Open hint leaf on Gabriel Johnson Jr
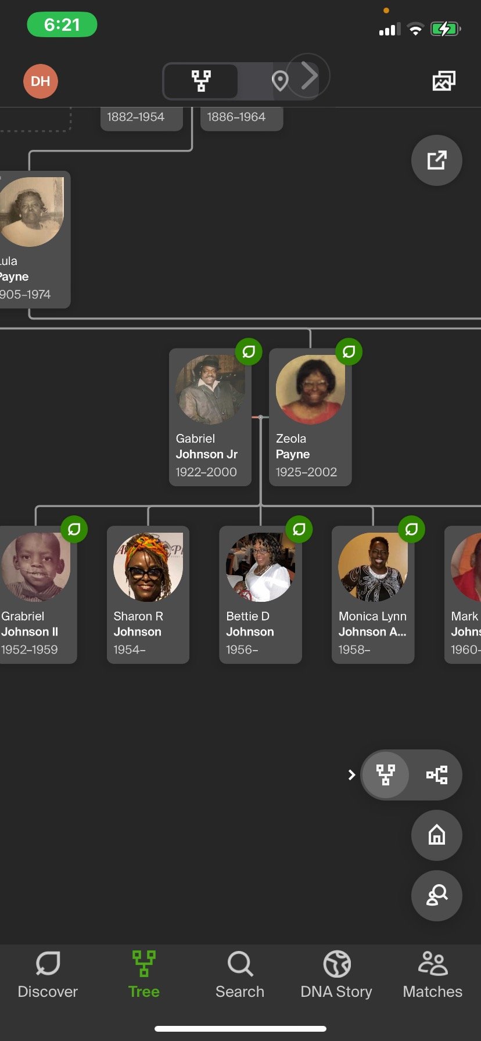481x1041 pixels. click(x=249, y=351)
